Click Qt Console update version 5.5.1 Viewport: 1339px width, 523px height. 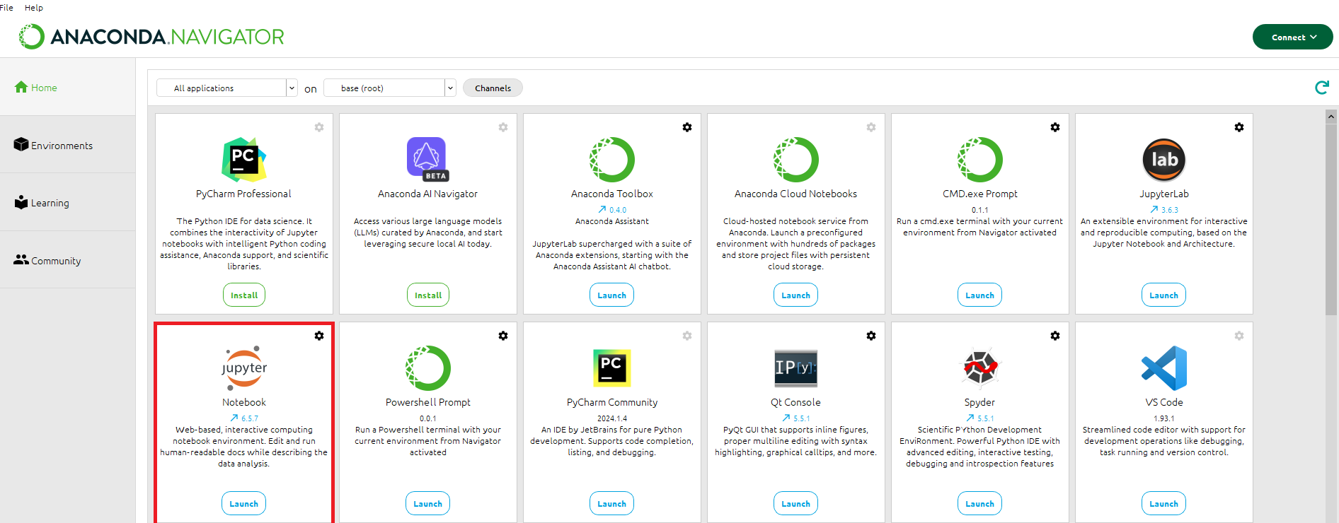point(796,418)
